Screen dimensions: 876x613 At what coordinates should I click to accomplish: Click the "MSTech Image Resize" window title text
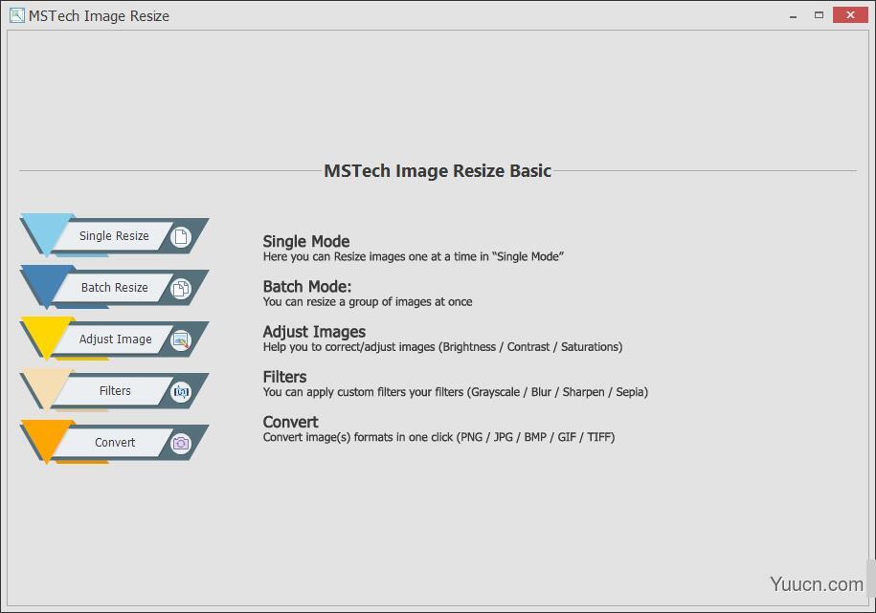tap(99, 16)
